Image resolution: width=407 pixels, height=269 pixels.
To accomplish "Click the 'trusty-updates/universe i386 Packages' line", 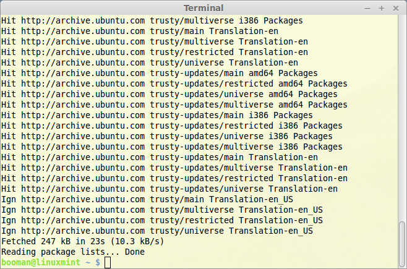I will pyautogui.click(x=167, y=136).
